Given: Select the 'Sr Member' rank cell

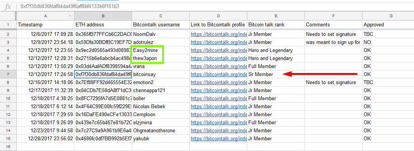Looking at the screenshot, I should pos(276,74).
